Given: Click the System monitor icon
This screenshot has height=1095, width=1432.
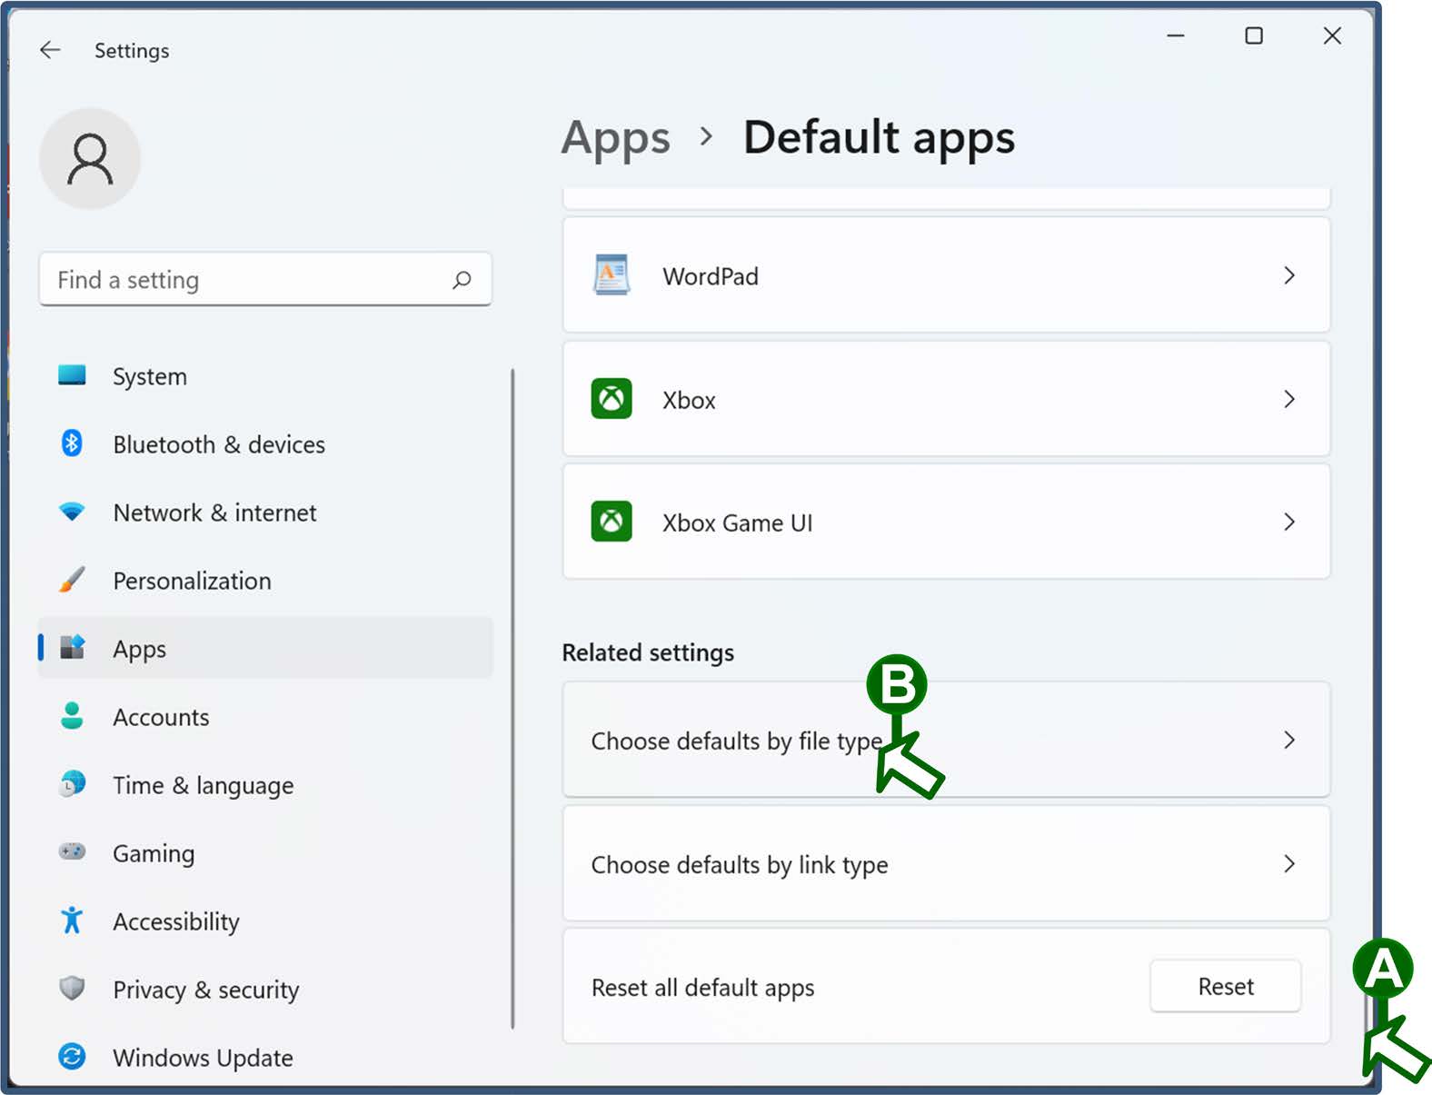Looking at the screenshot, I should click(72, 375).
